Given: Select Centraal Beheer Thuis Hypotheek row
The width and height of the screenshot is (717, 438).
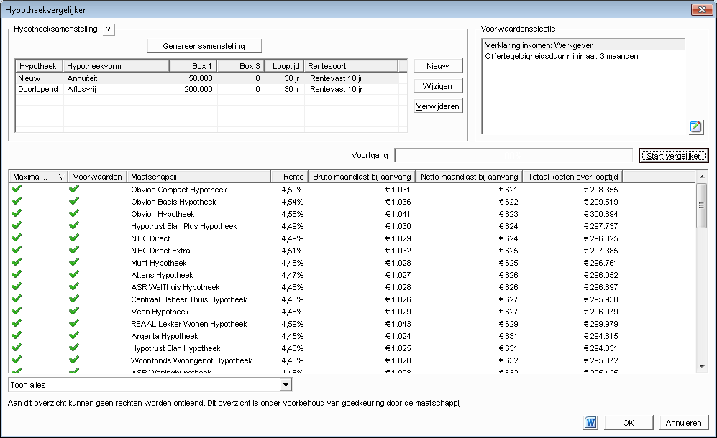Looking at the screenshot, I should tap(352, 299).
